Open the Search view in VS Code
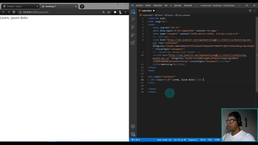 pos(133,19)
